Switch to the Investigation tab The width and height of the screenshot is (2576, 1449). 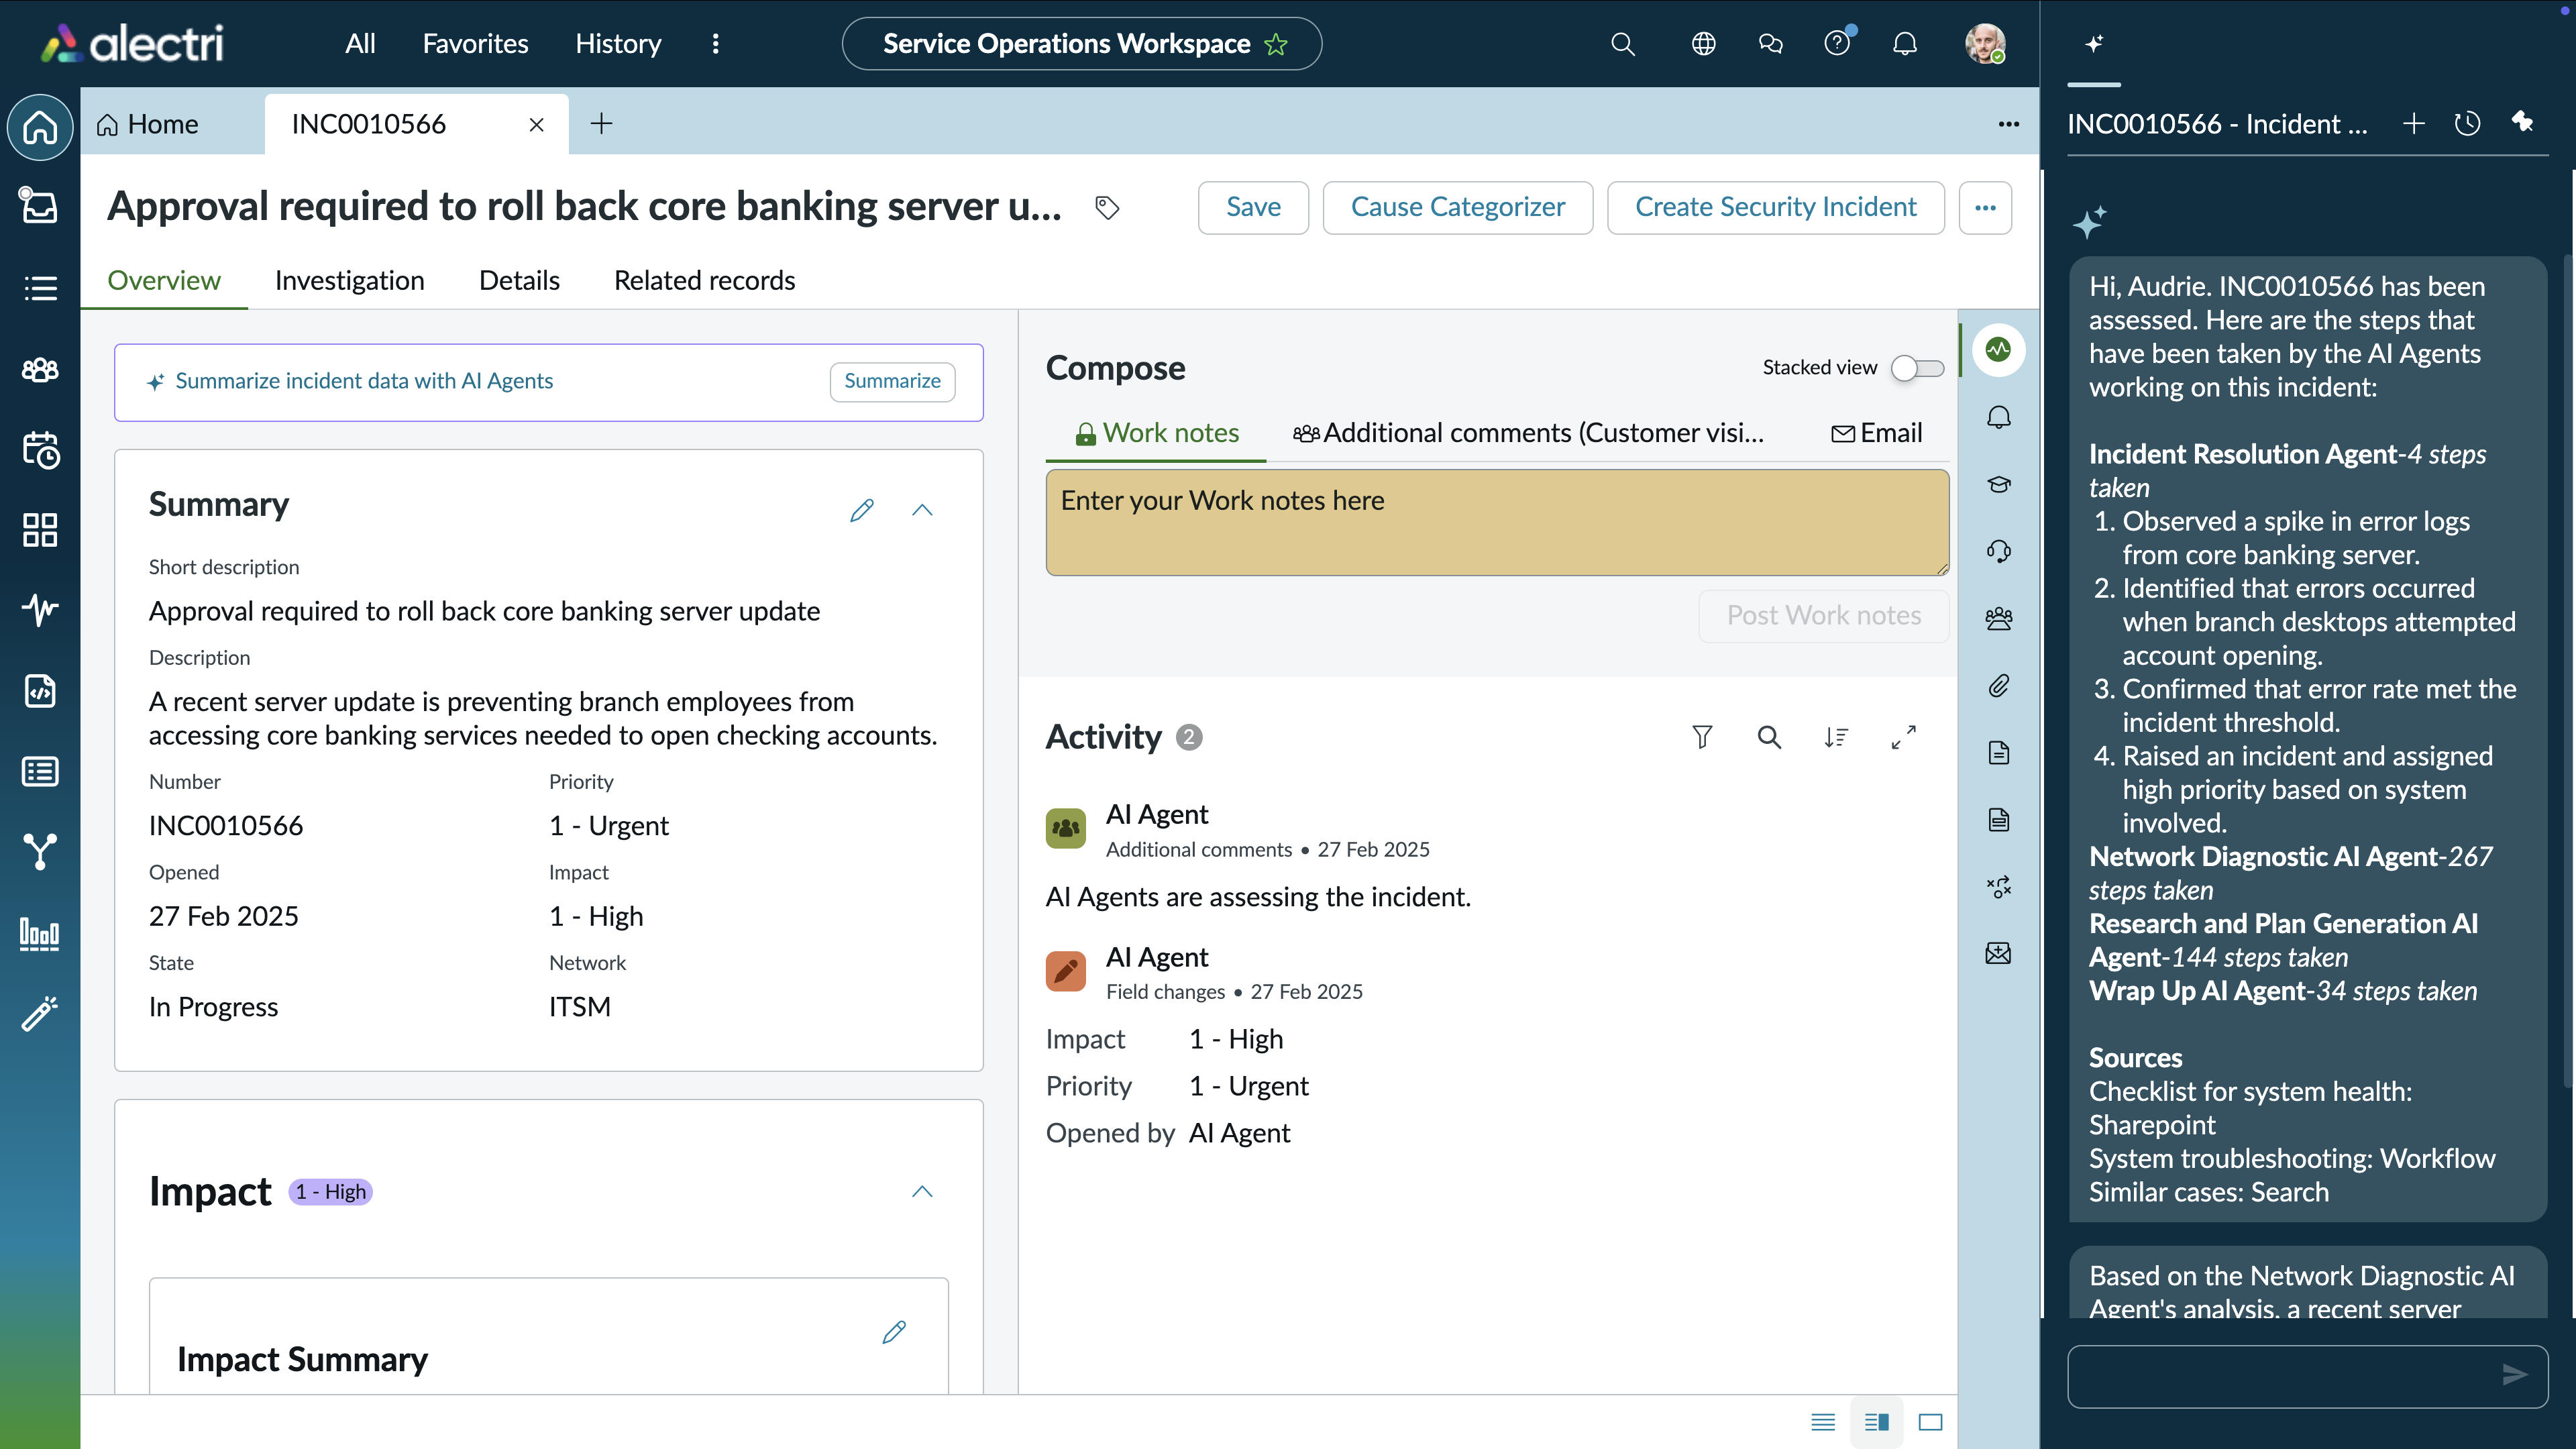[x=349, y=280]
